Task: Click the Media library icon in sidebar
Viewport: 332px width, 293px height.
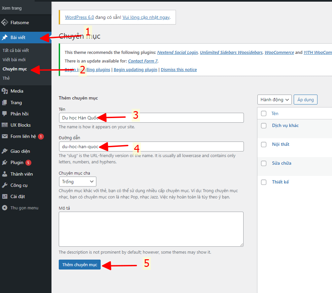Action: [5, 91]
